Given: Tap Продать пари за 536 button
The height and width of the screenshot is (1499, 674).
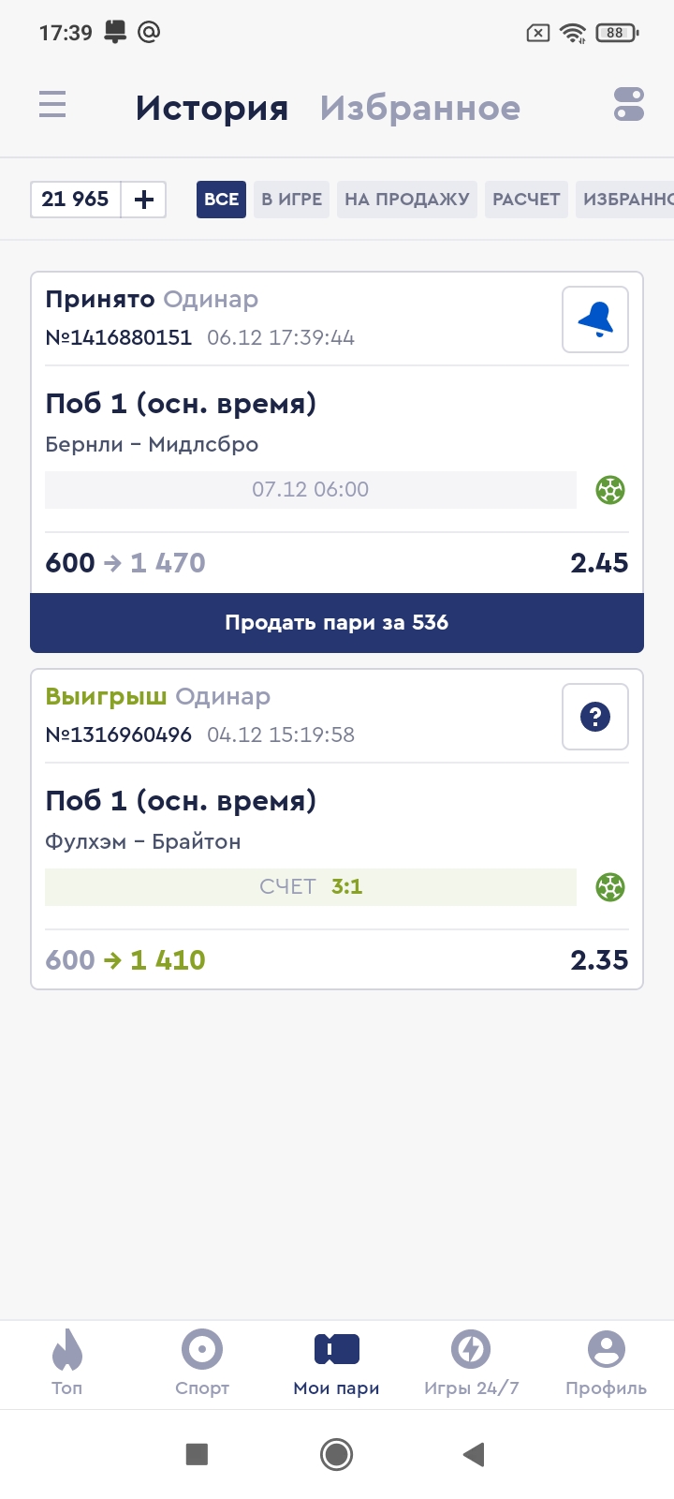Looking at the screenshot, I should click(337, 623).
